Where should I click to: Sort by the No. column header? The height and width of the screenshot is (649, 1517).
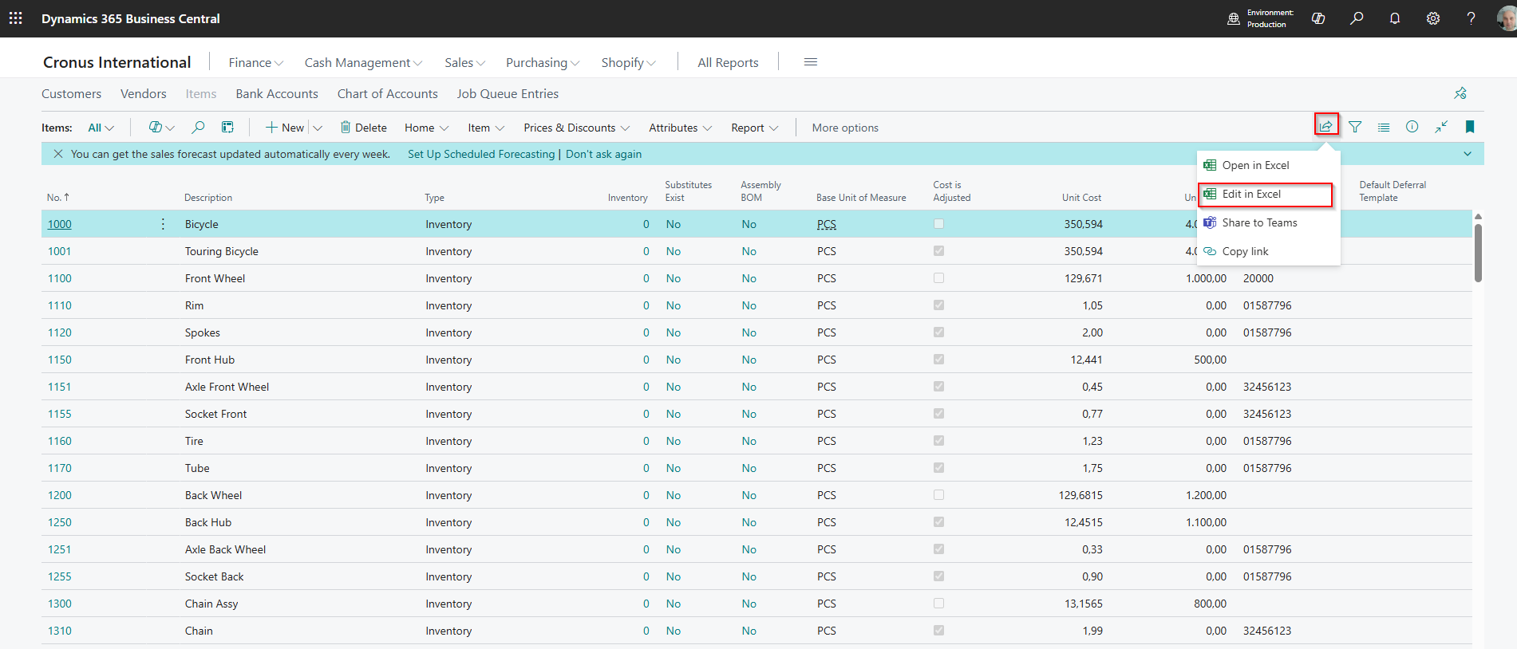click(57, 197)
